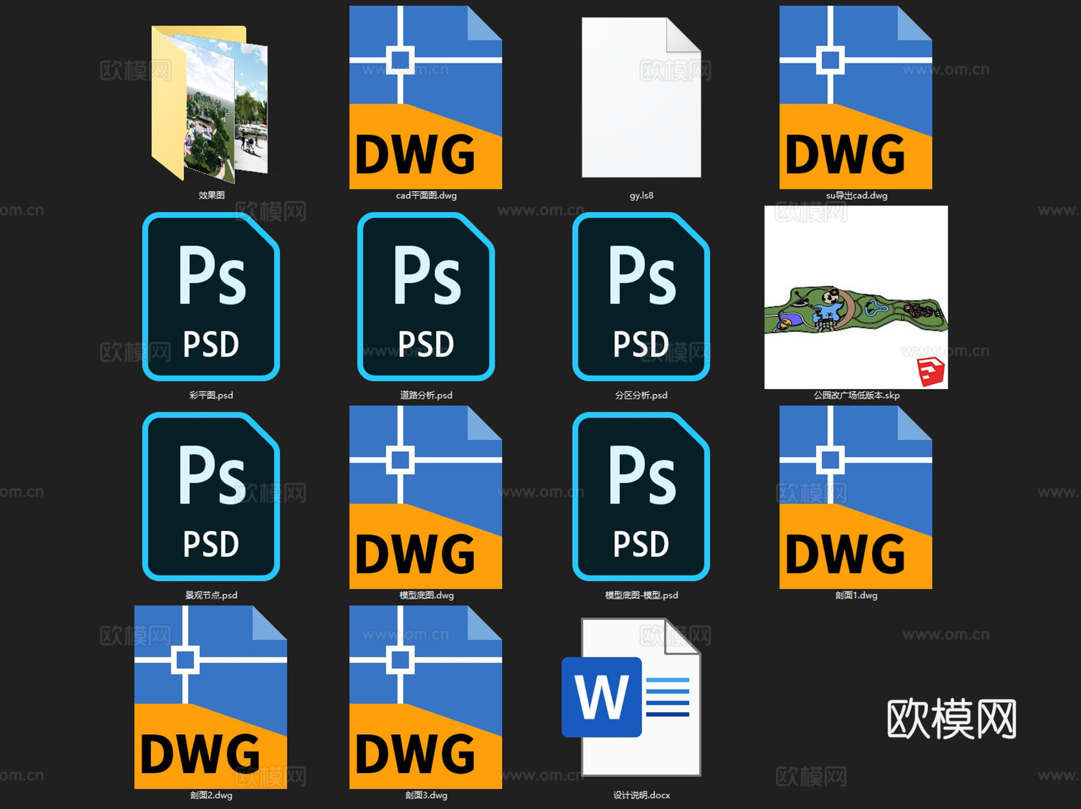This screenshot has width=1081, height=809.
Task: Select the 道路分析.psd Photoshop file icon
Action: [x=426, y=297]
